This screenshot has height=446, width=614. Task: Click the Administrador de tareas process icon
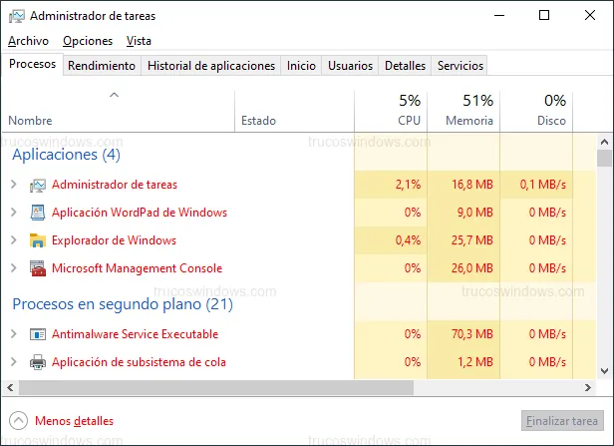click(38, 185)
